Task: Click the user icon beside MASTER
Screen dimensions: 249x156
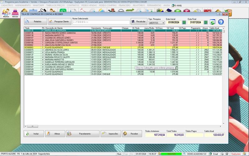Action: (x=160, y=154)
